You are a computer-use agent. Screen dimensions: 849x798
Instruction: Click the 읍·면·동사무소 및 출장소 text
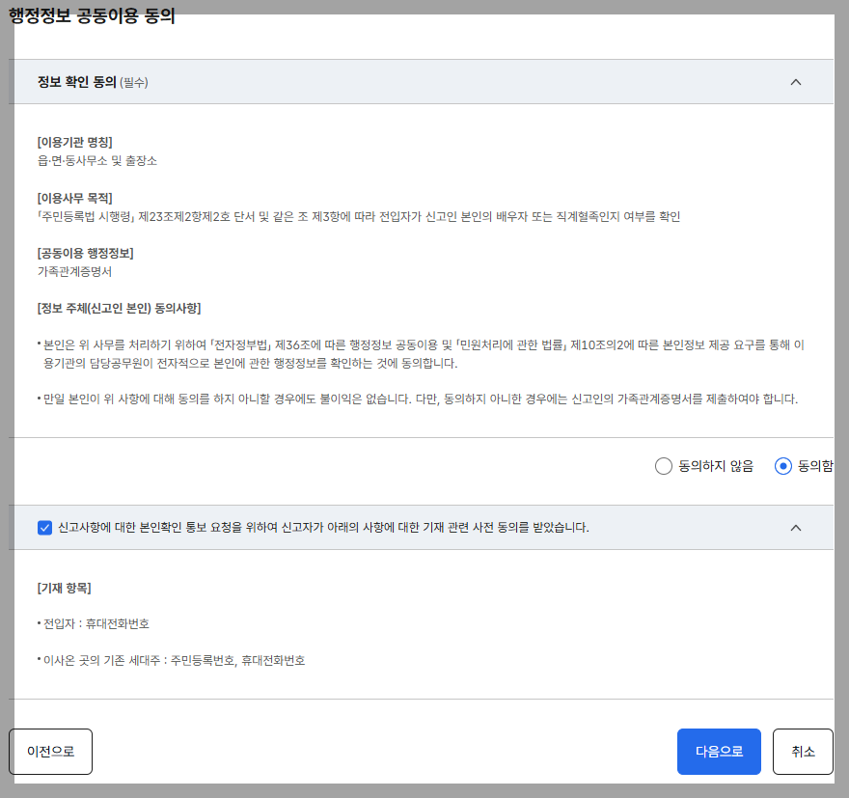pyautogui.click(x=96, y=161)
